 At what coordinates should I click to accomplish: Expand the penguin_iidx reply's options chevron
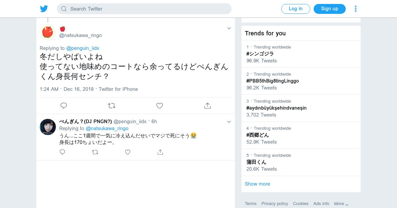click(229, 122)
